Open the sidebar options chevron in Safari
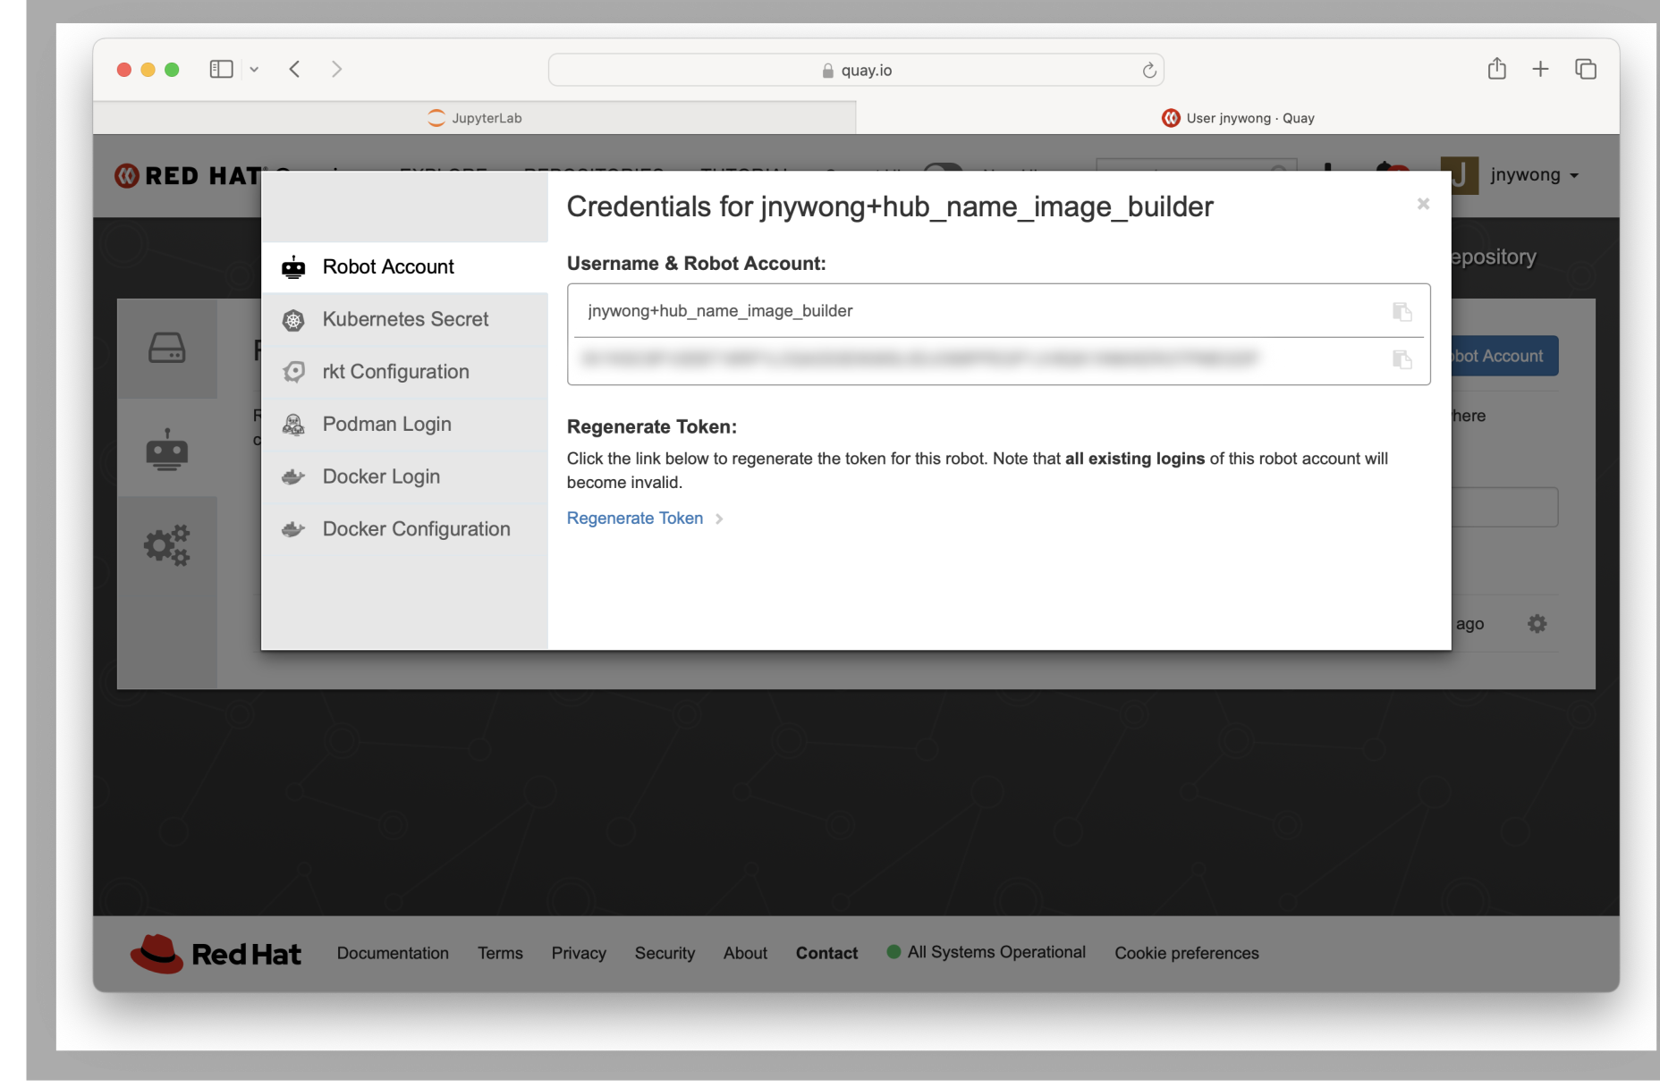 (254, 69)
